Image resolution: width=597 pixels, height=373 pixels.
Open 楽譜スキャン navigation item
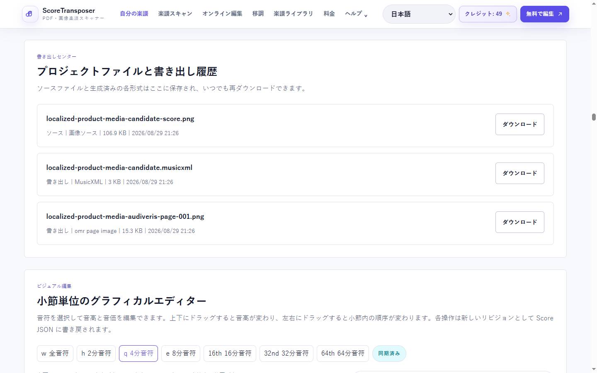[x=175, y=14]
